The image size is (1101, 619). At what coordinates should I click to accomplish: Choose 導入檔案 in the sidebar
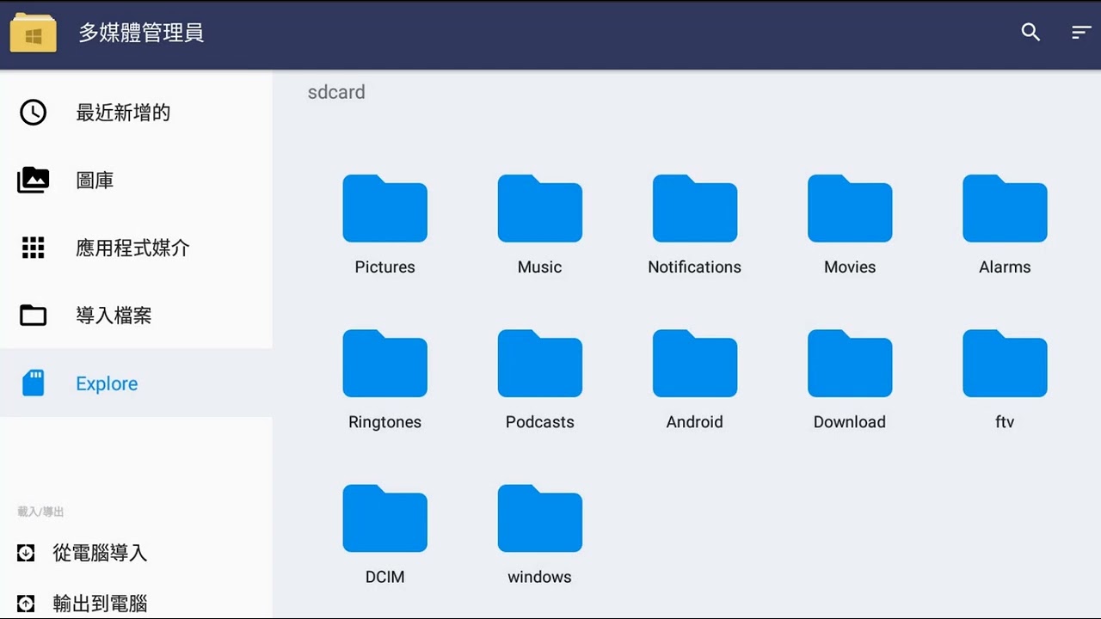(136, 316)
